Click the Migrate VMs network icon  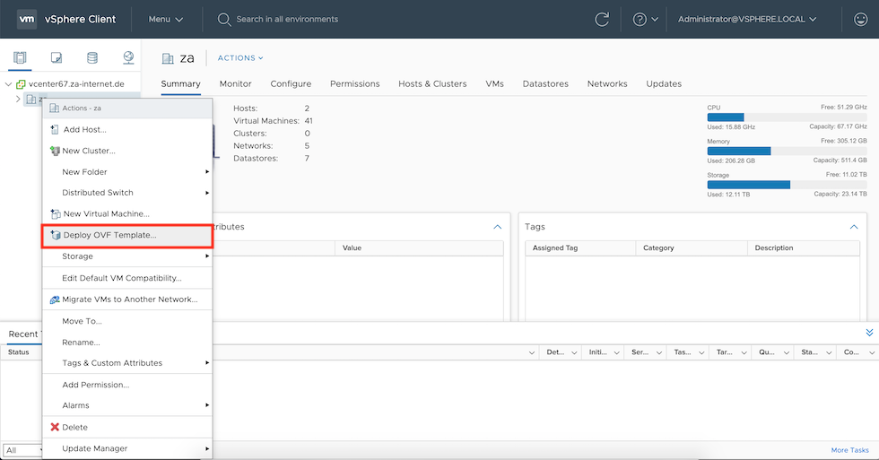tap(55, 299)
